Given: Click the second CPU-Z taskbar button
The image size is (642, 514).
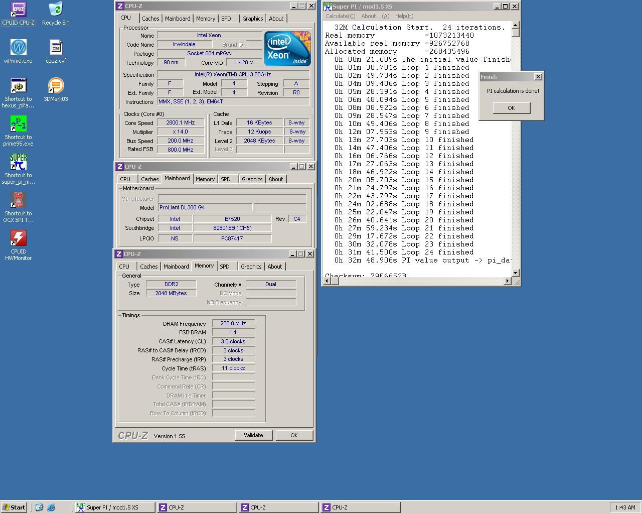Looking at the screenshot, I should click(x=278, y=507).
